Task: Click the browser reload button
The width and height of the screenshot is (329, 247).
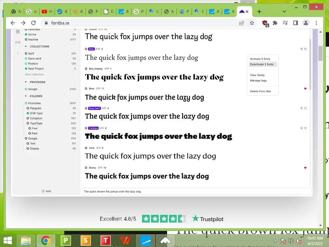Action: 33,23
